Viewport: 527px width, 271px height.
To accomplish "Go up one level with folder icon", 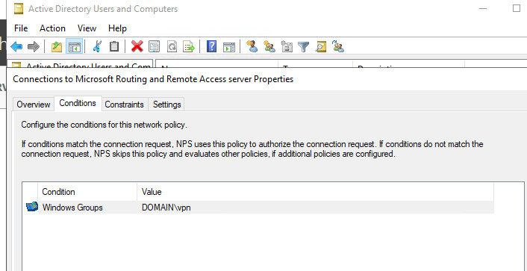I will tap(57, 46).
